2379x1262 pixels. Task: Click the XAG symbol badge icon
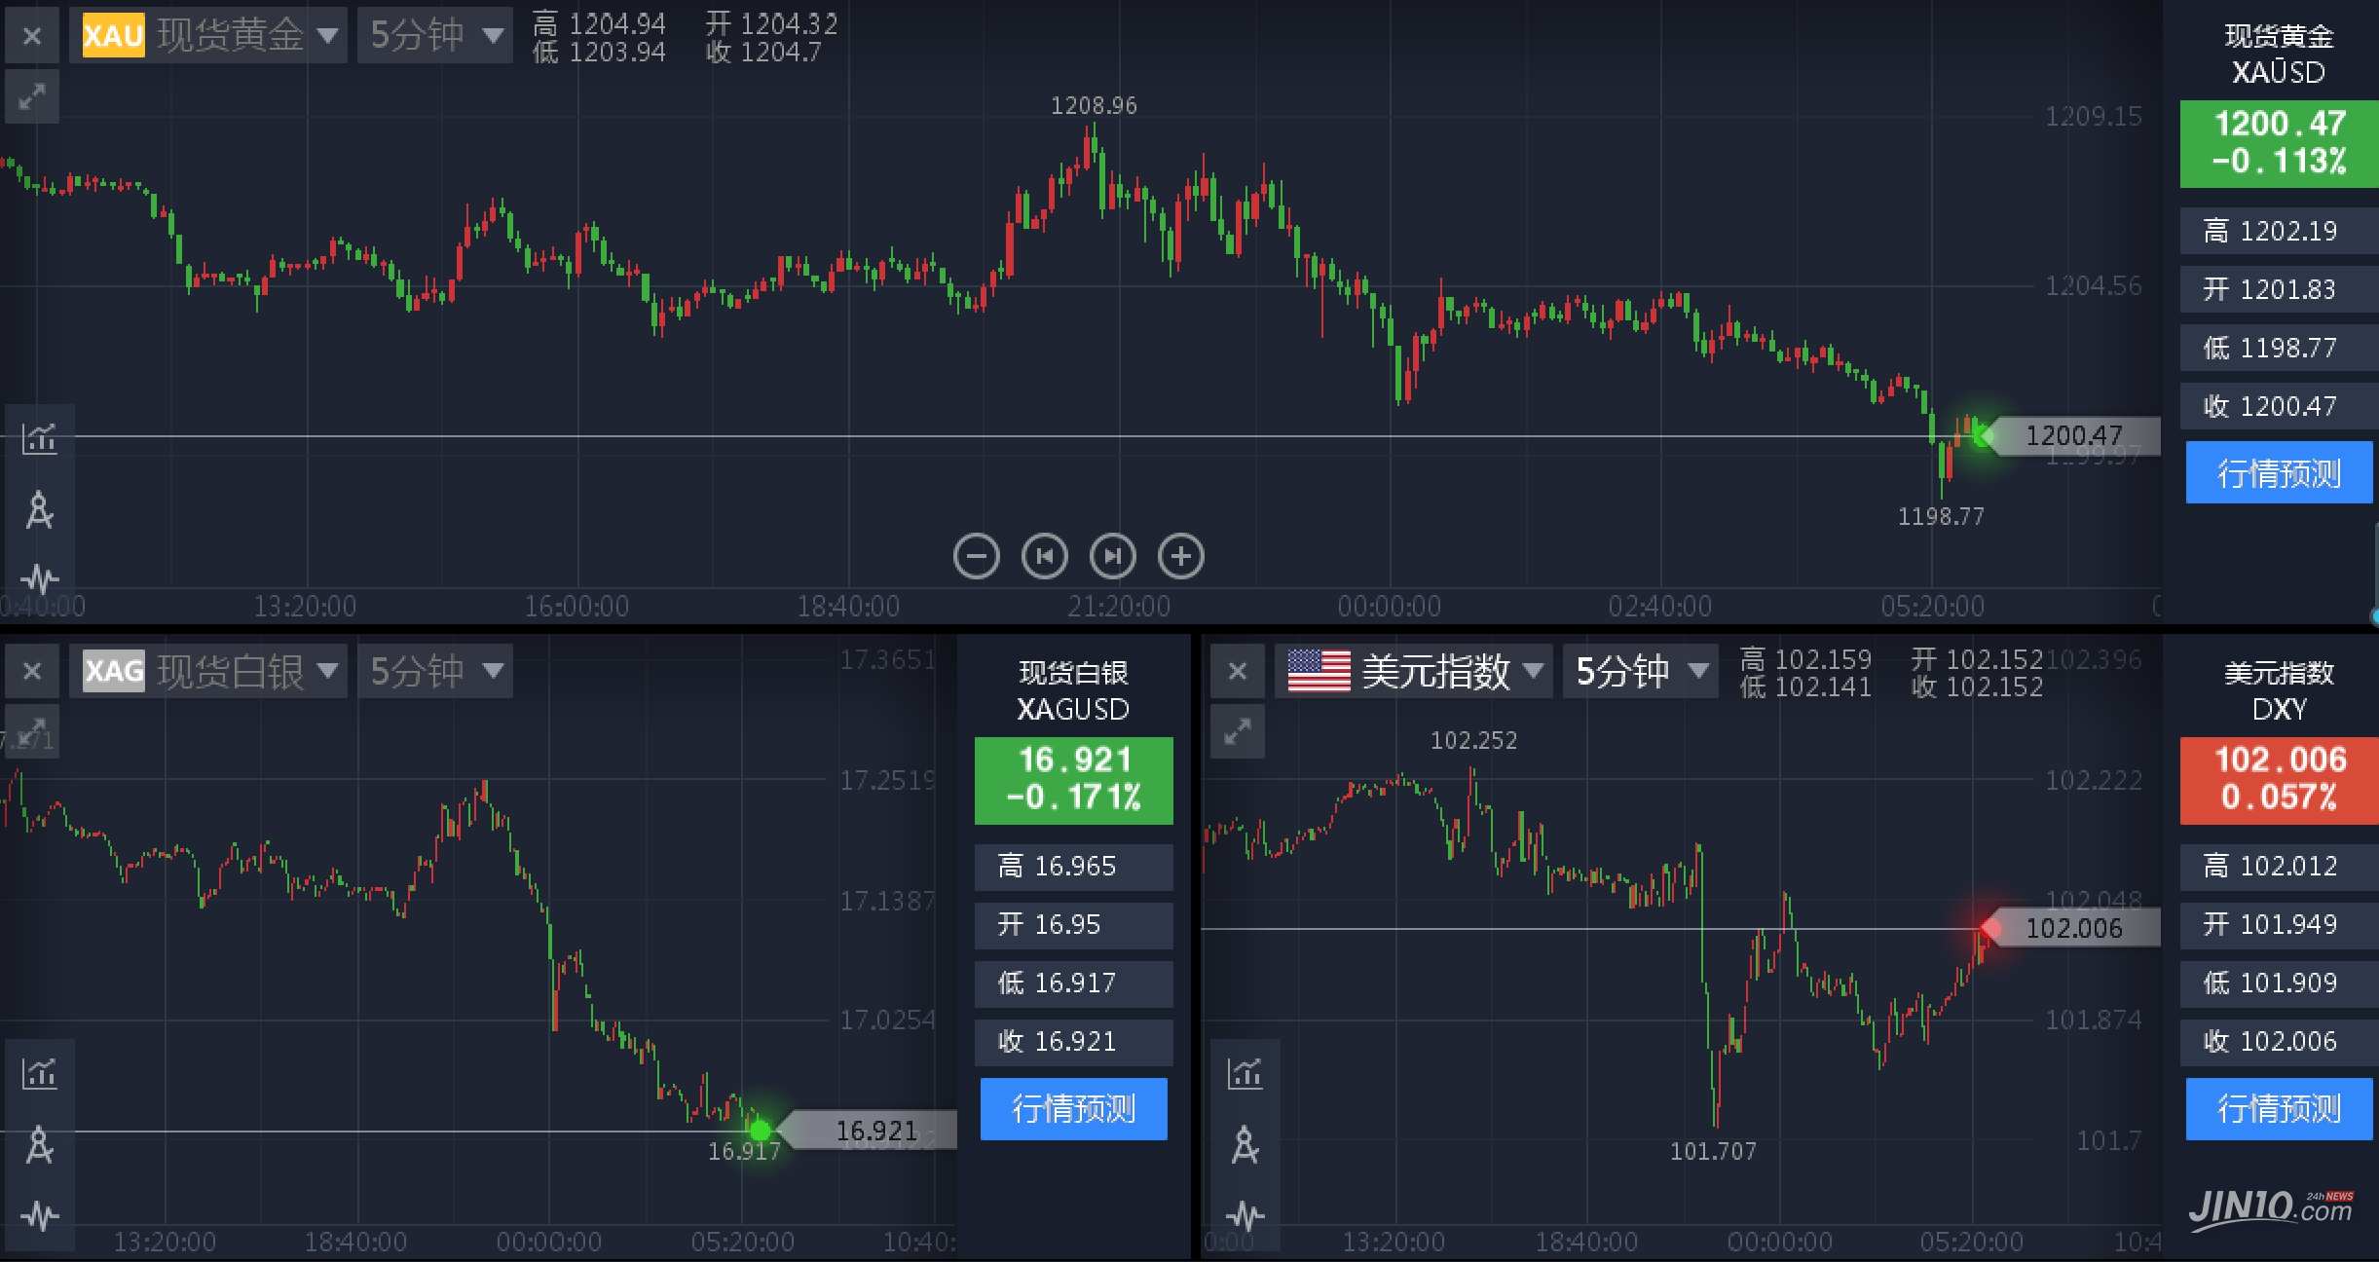pyautogui.click(x=113, y=671)
